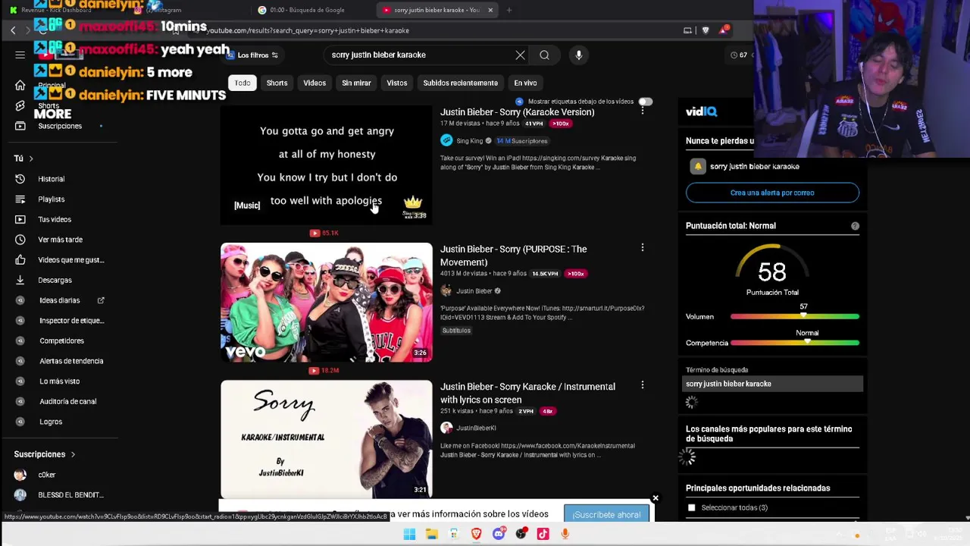Click the ¡Suscríbete ahora! button

click(x=606, y=515)
